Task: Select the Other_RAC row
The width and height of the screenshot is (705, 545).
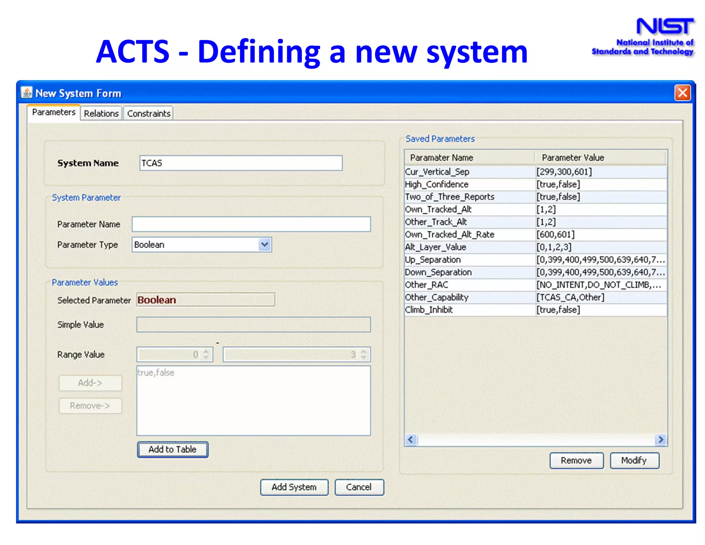Action: (x=536, y=285)
